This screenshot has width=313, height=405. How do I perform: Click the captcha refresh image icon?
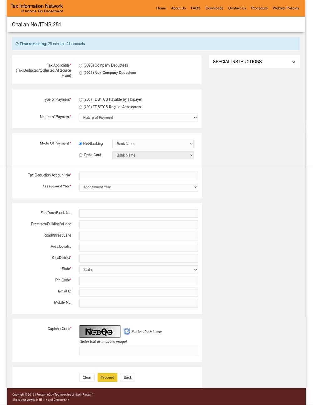126,331
